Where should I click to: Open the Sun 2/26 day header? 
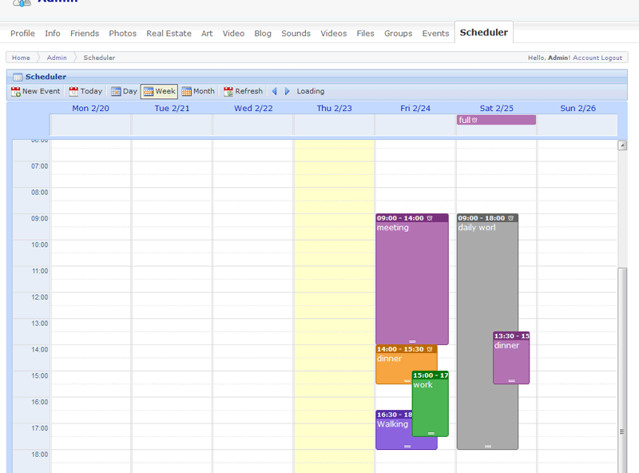tap(577, 109)
